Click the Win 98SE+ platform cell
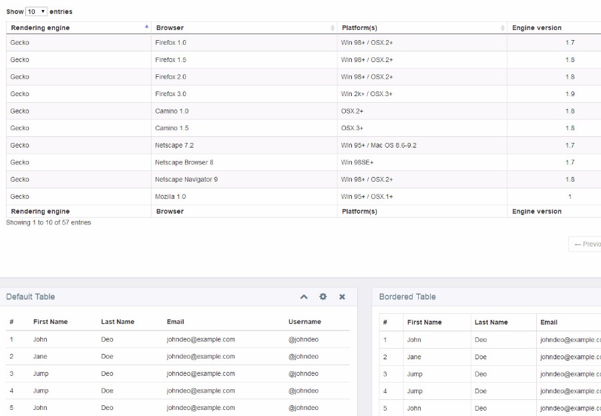The image size is (601, 416). [x=422, y=162]
